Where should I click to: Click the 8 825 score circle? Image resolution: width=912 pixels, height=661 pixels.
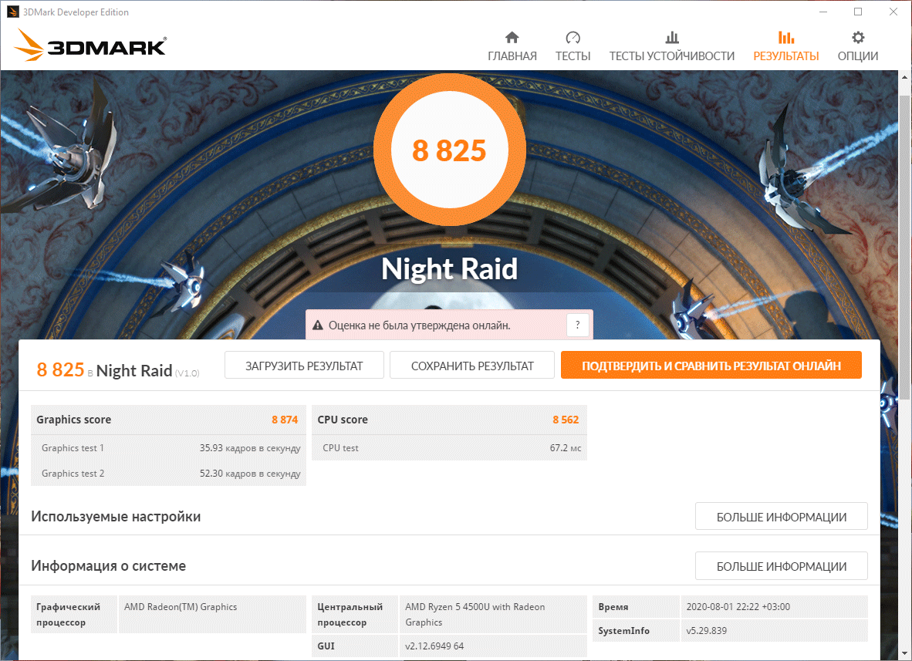[x=450, y=150]
